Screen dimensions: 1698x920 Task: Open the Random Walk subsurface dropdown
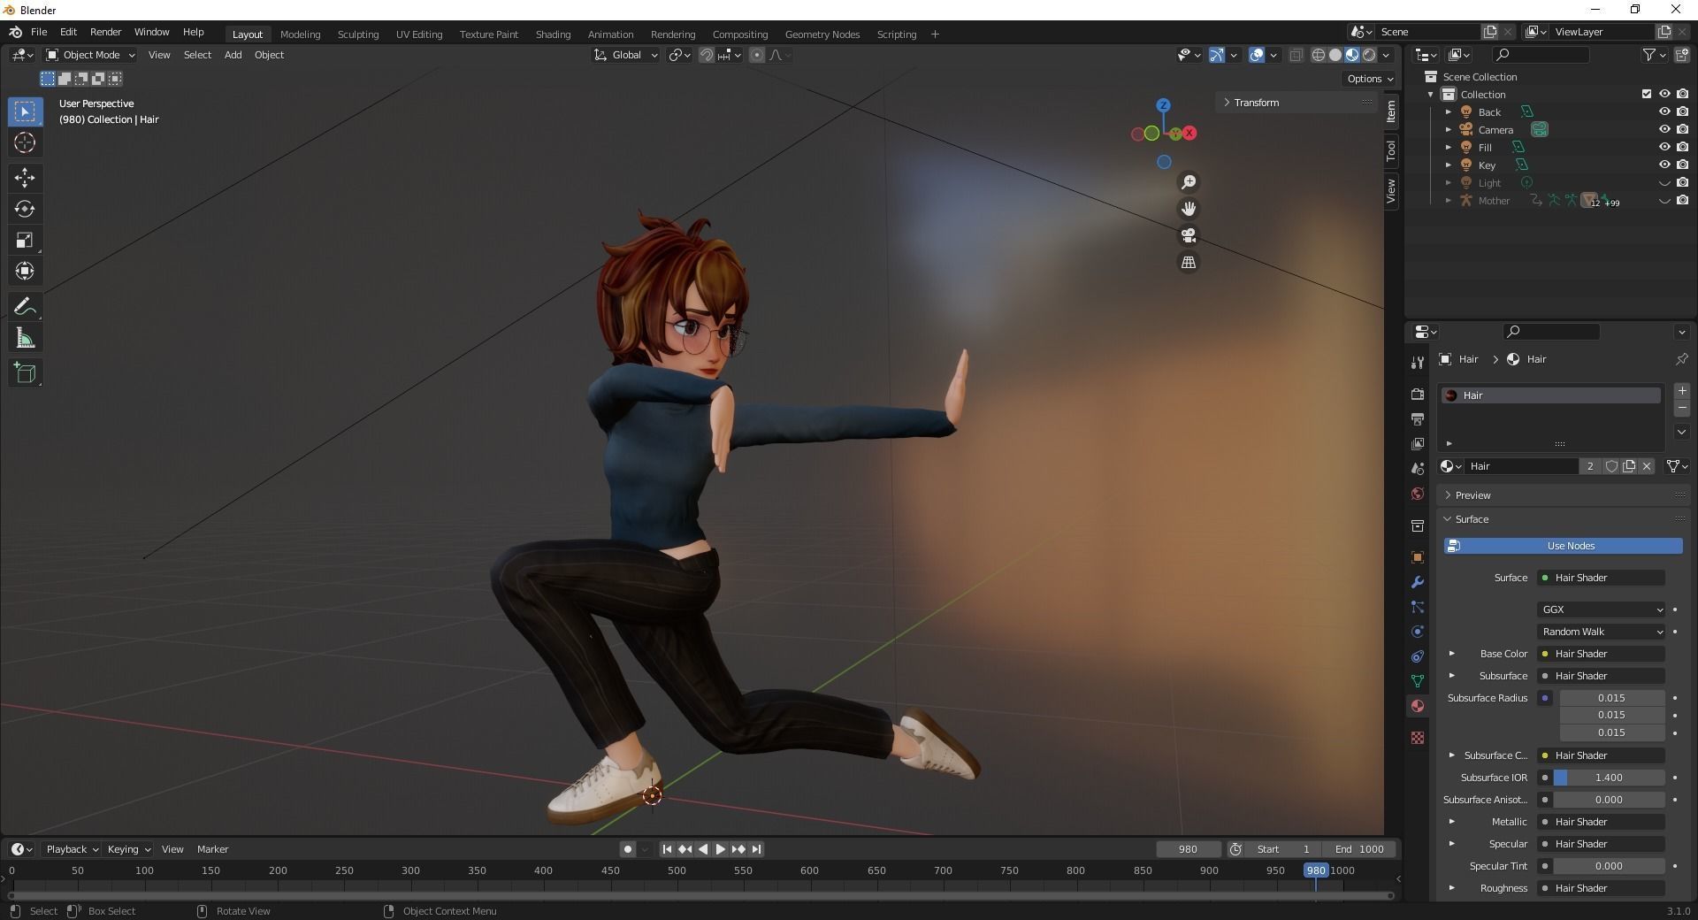pyautogui.click(x=1601, y=632)
